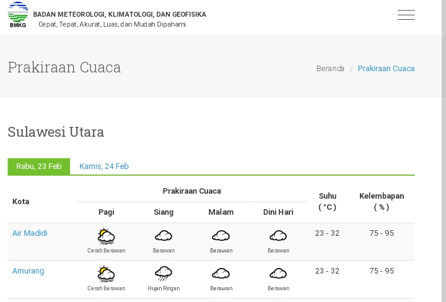Open the Amurang city link
Viewport: 446px width, 302px height.
pos(28,271)
